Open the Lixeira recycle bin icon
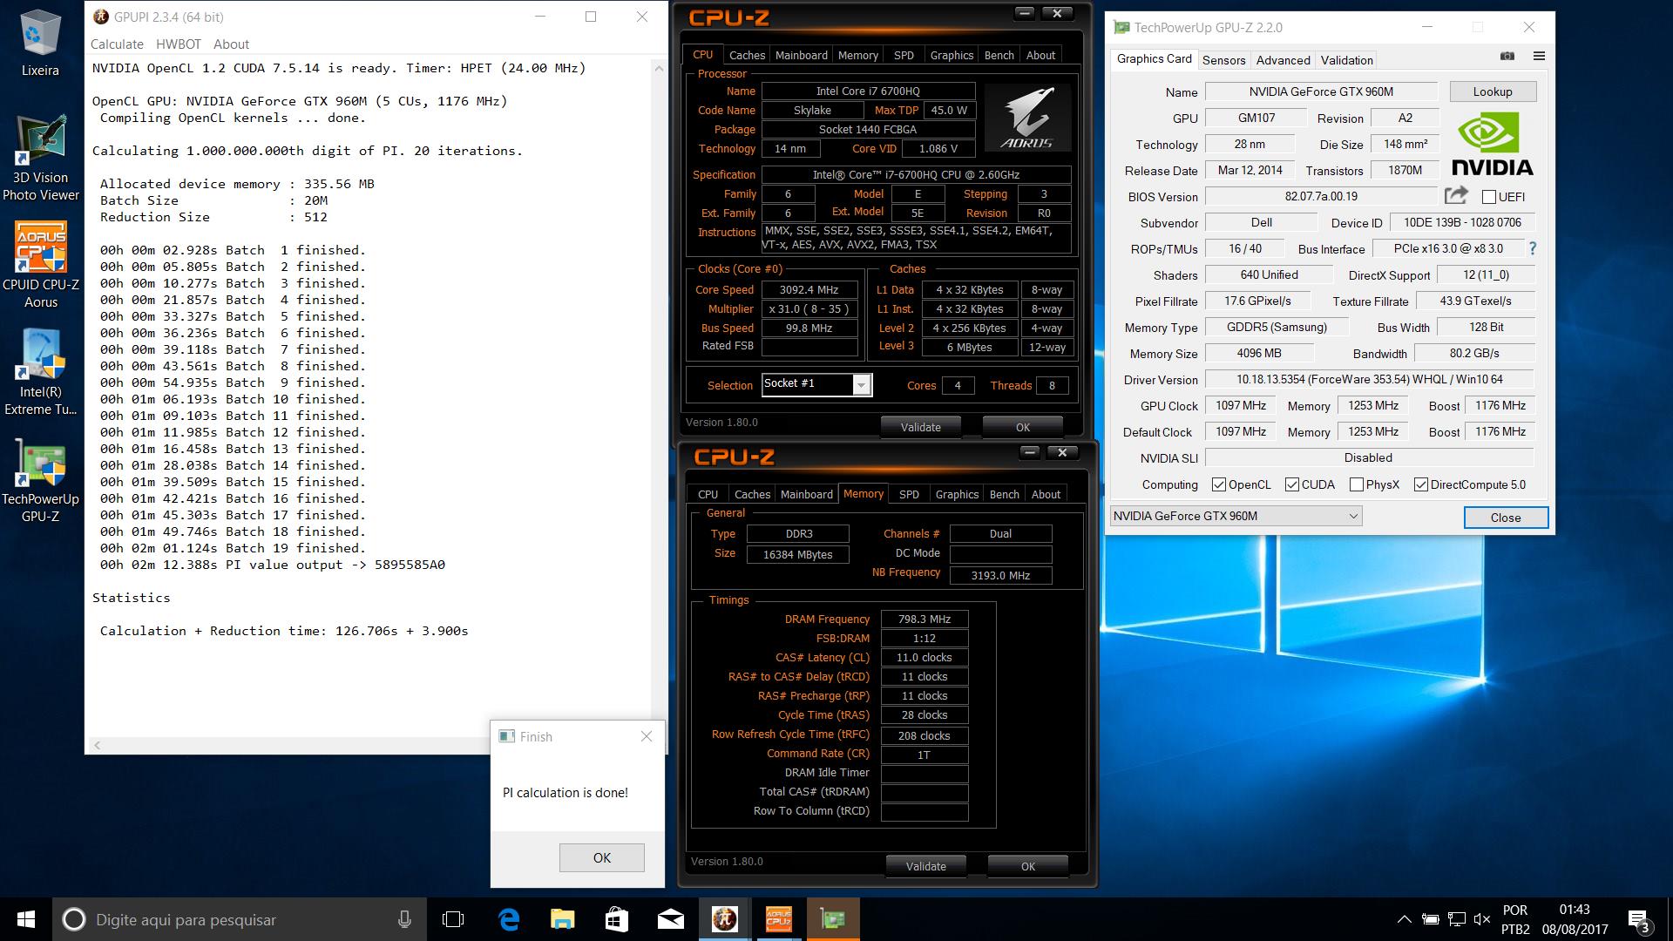This screenshot has height=941, width=1673. [40, 44]
